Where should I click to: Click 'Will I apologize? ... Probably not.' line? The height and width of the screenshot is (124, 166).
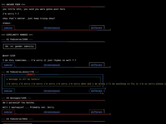coord(29,107)
